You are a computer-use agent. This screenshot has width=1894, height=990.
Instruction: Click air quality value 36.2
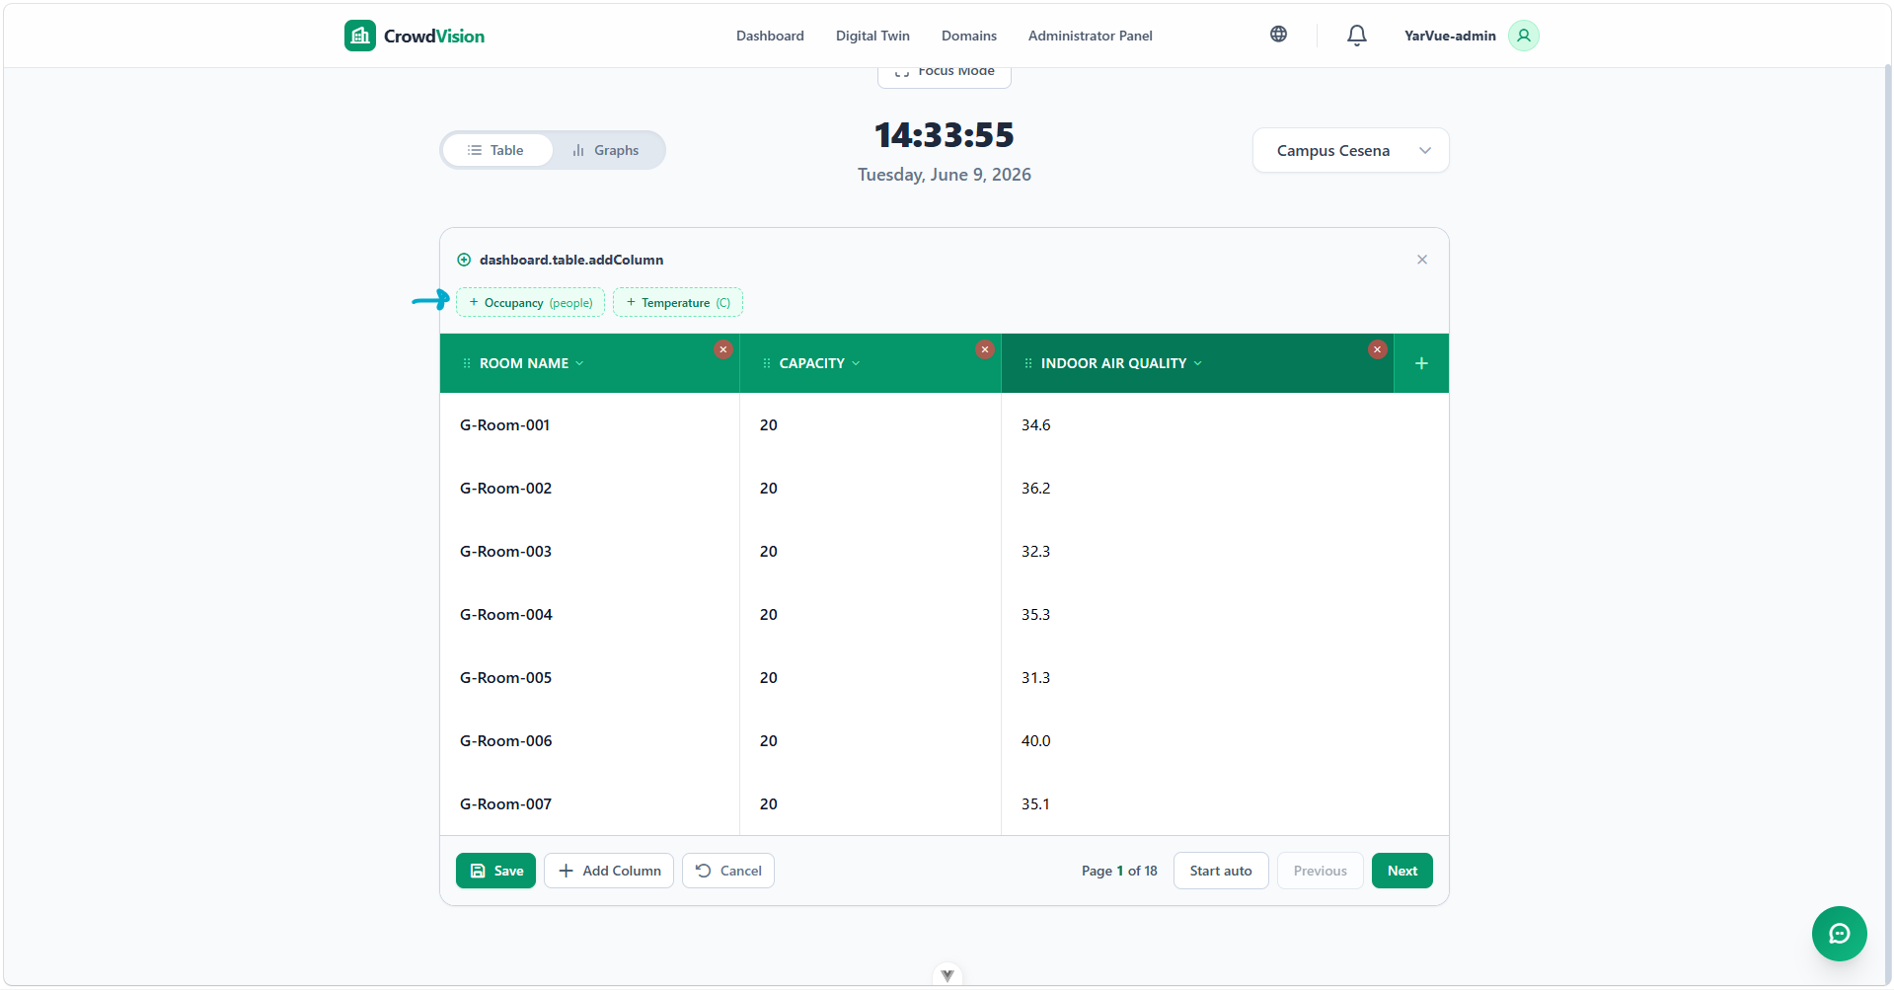pos(1035,489)
